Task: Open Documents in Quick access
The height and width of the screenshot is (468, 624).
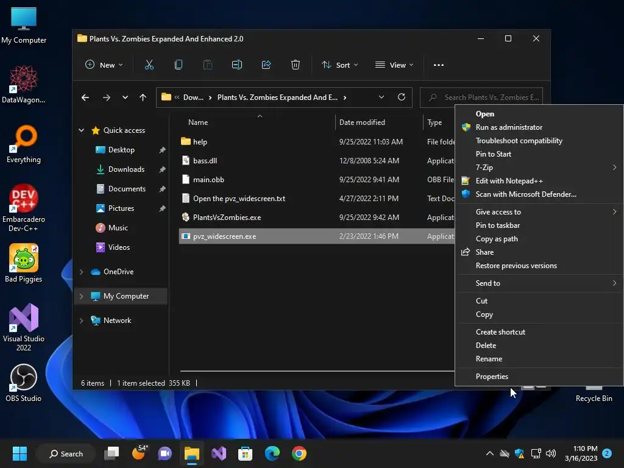Action: pos(126,189)
